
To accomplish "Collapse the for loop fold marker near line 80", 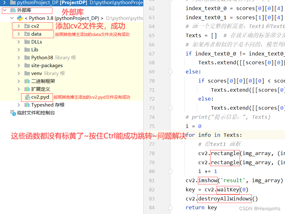I will coord(170,171).
